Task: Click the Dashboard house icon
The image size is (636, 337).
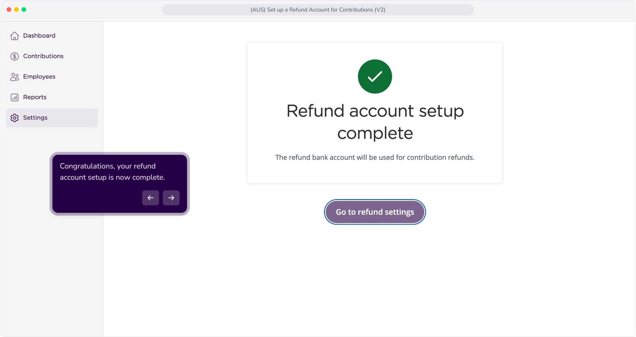Action: pos(14,36)
